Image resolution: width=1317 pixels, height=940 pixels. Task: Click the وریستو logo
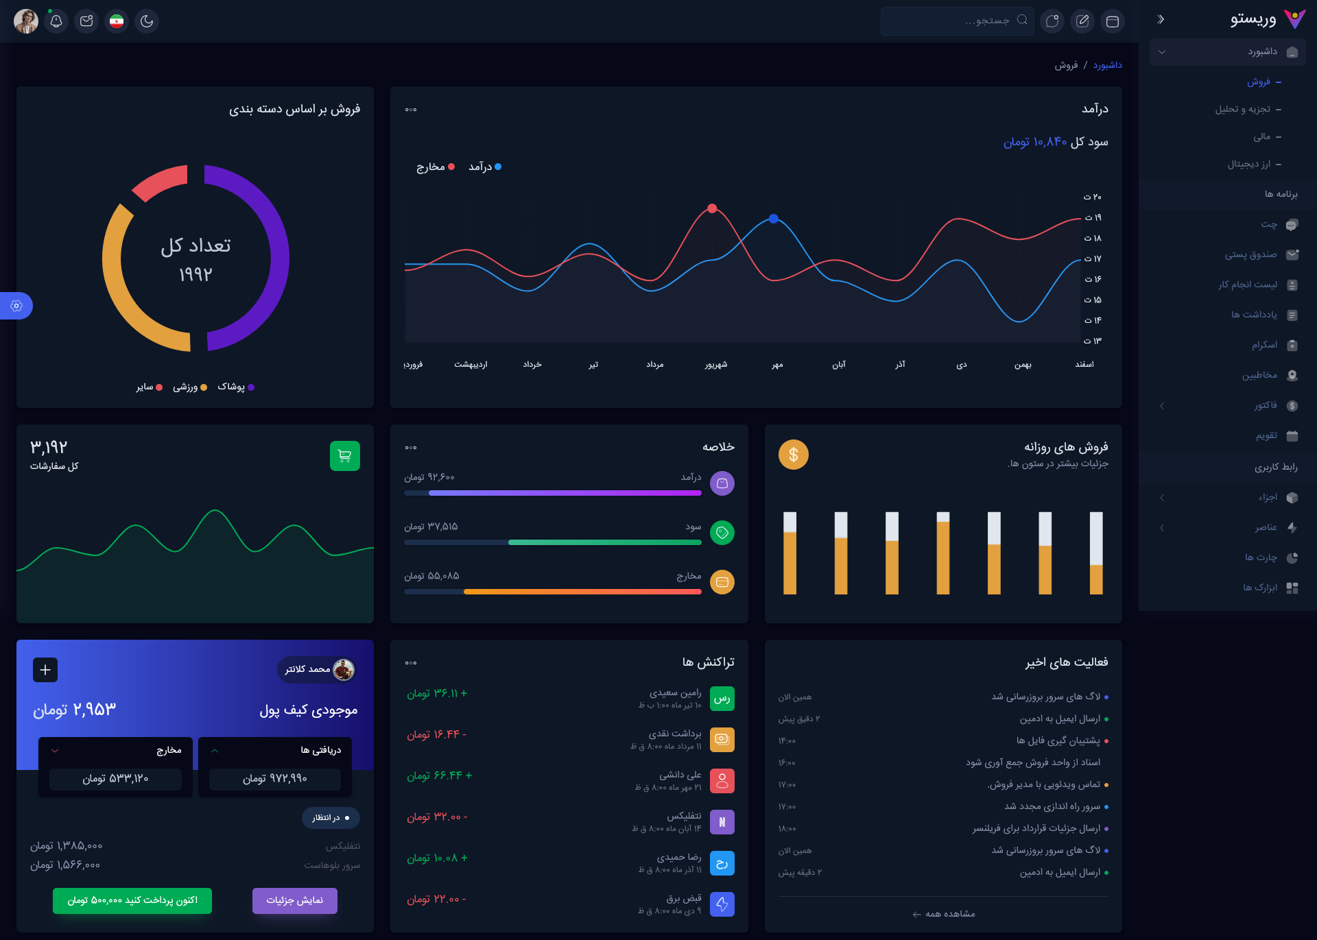[x=1268, y=19]
